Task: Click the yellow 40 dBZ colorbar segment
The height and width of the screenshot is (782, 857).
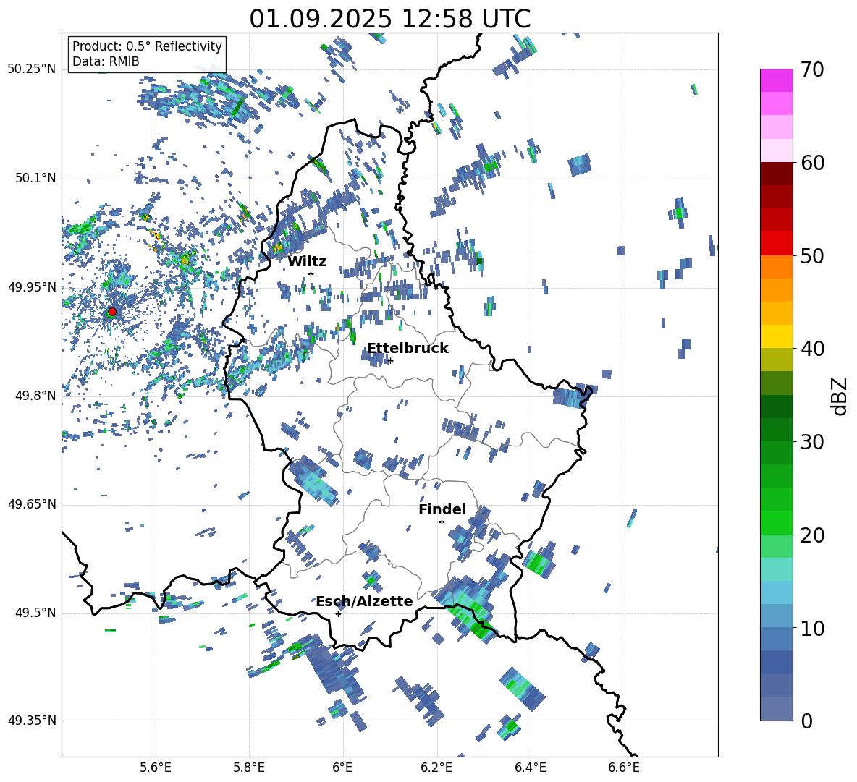Action: coord(777,336)
